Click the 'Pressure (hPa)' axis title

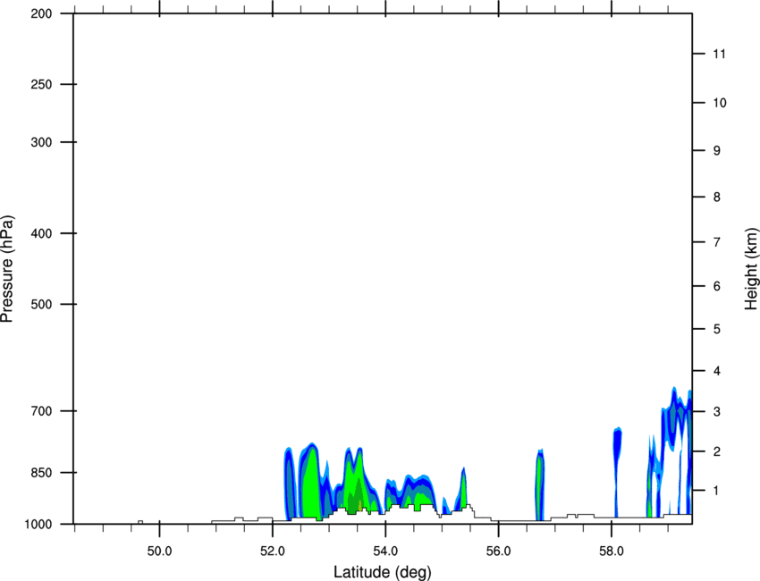7,269
